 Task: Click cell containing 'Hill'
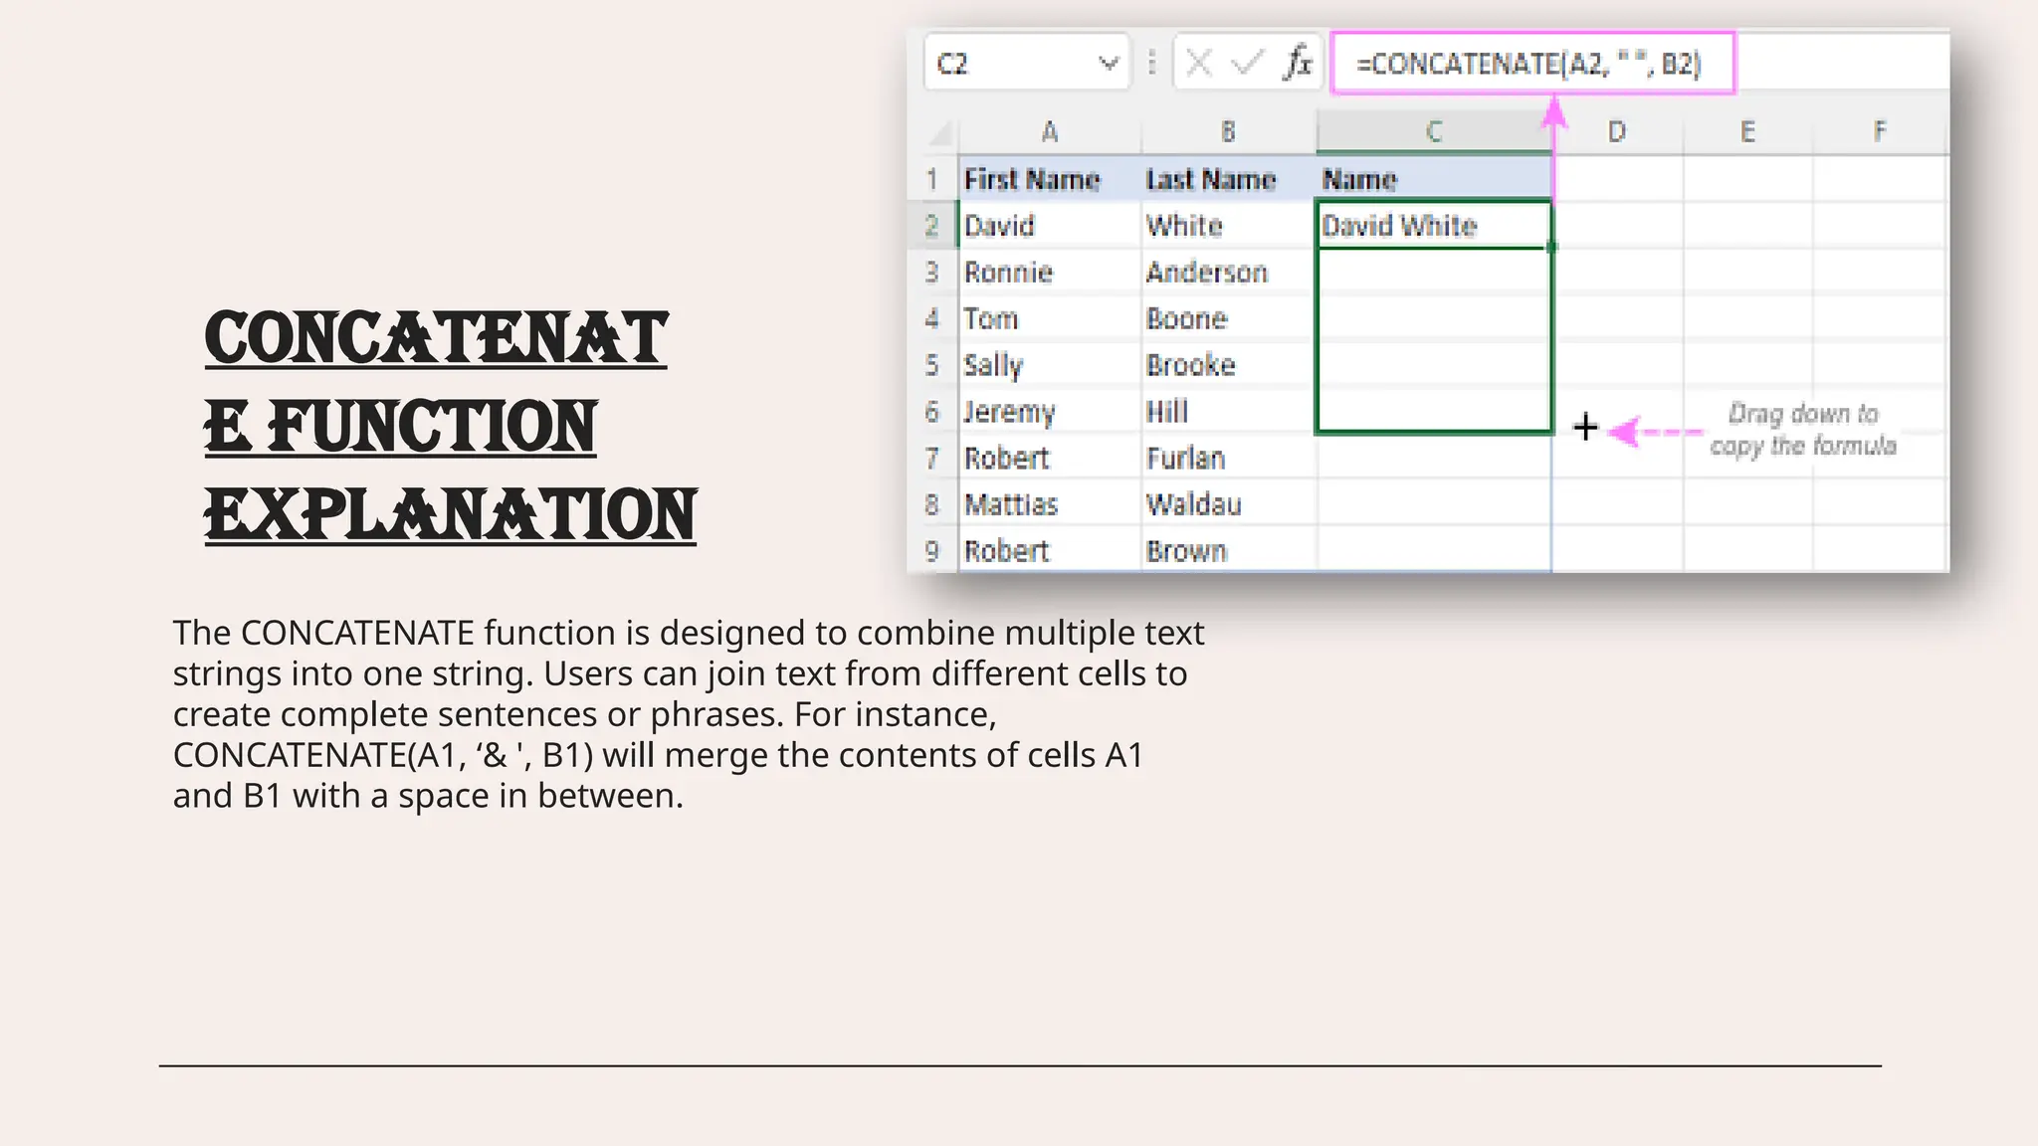(x=1229, y=411)
